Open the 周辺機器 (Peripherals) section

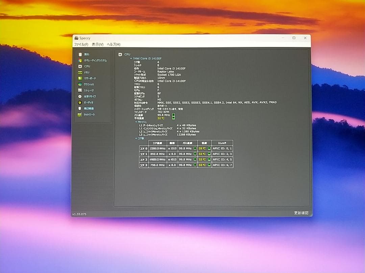[89, 109]
